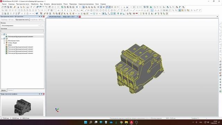The image size is (222, 125).
Task: Open File Explorer from the taskbar
Action: [x=126, y=122]
